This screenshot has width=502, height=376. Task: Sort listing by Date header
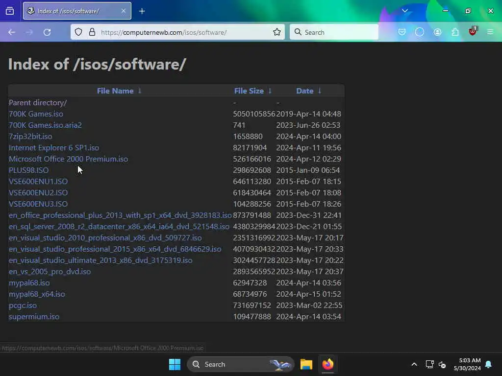tap(305, 91)
